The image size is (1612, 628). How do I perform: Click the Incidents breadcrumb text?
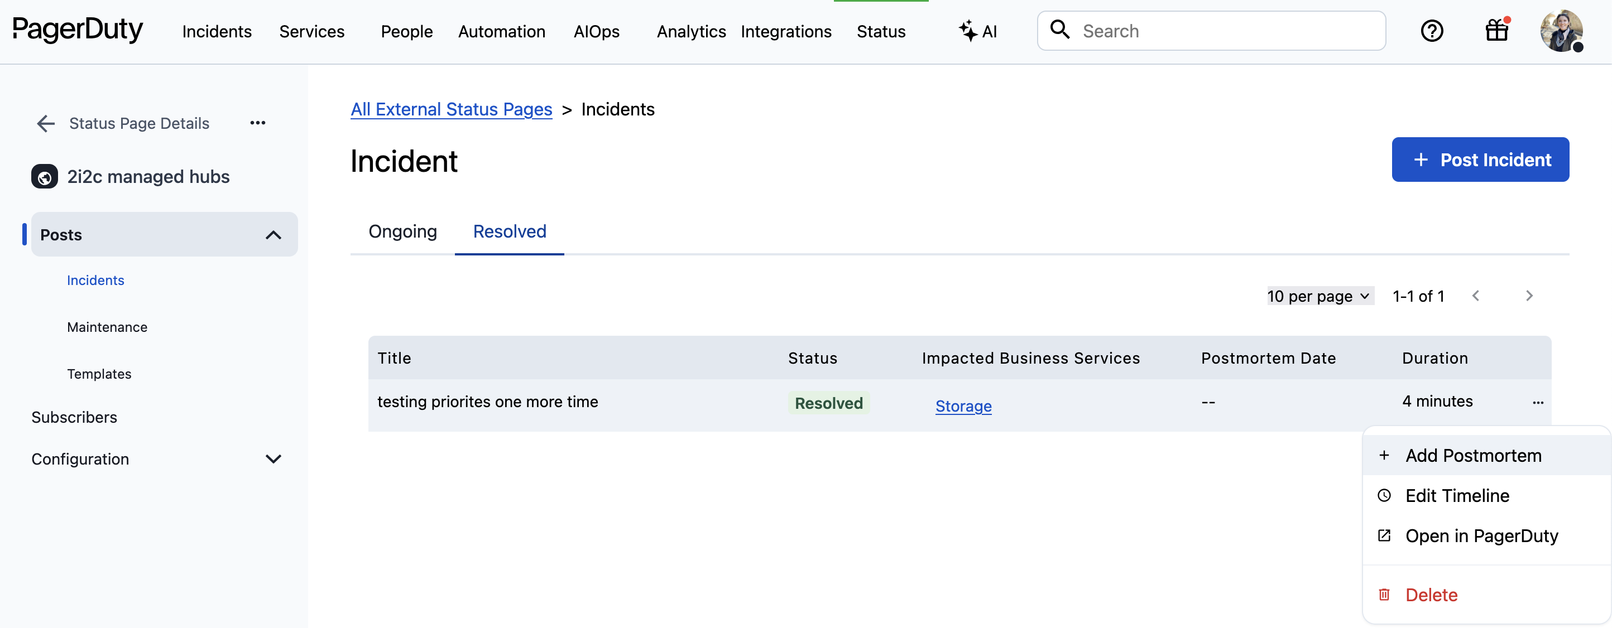tap(618, 109)
